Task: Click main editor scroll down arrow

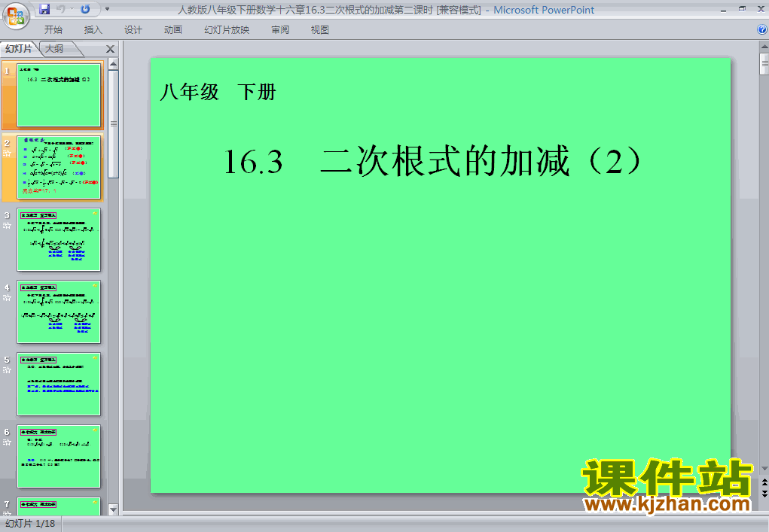Action: (x=764, y=469)
